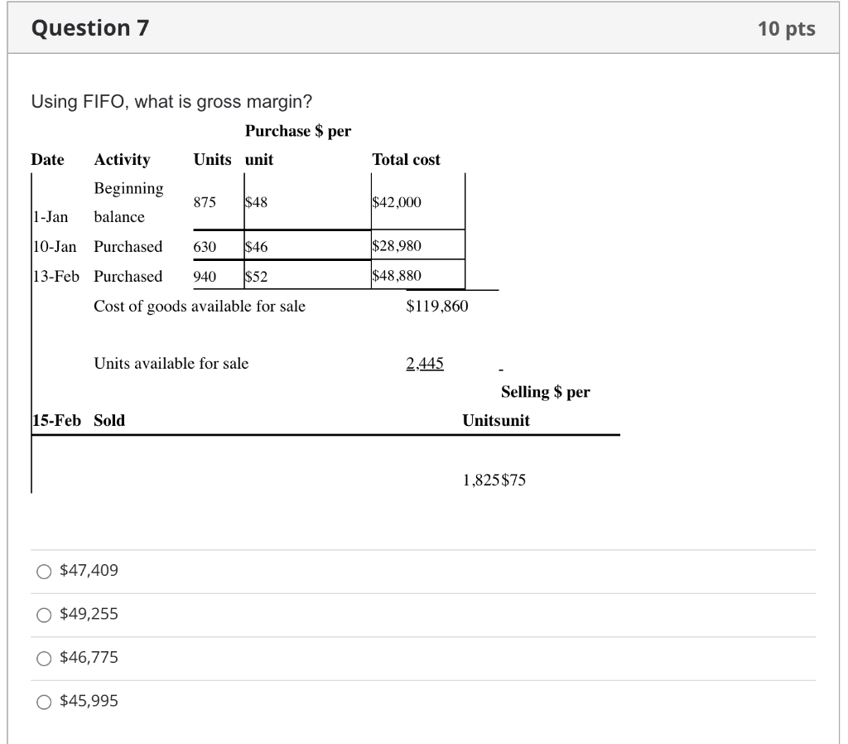
Task: Select the $45,995 answer option
Action: tap(89, 700)
